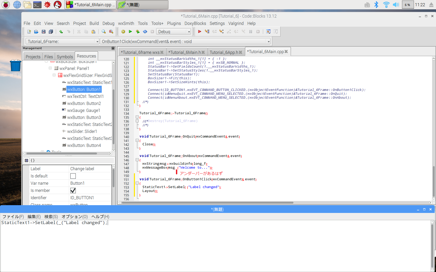
Task: Open the Debugging windows toolbar icon
Action: coord(268,32)
